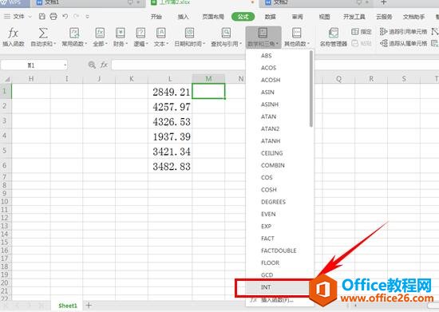
Task: Click the Redo arrow icon
Action: click(x=76, y=17)
